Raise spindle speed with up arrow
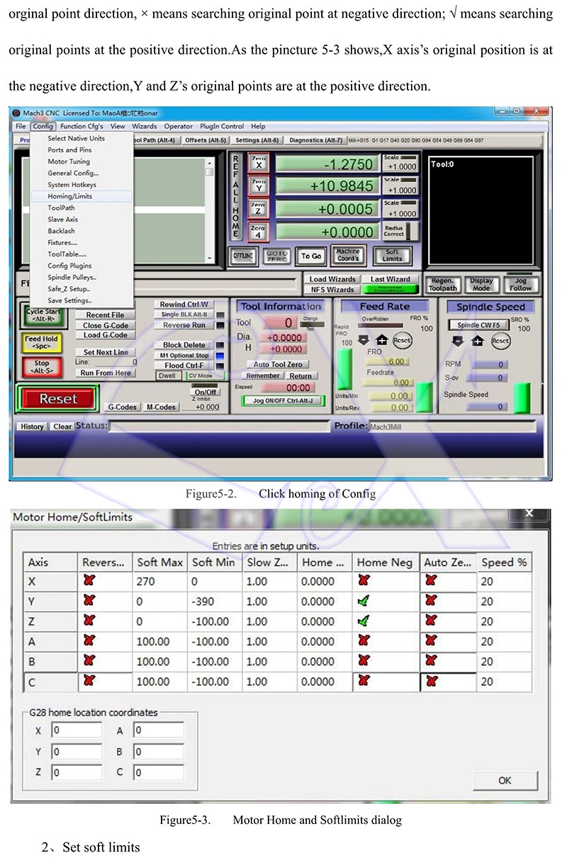This screenshot has height=860, width=567. tap(477, 340)
